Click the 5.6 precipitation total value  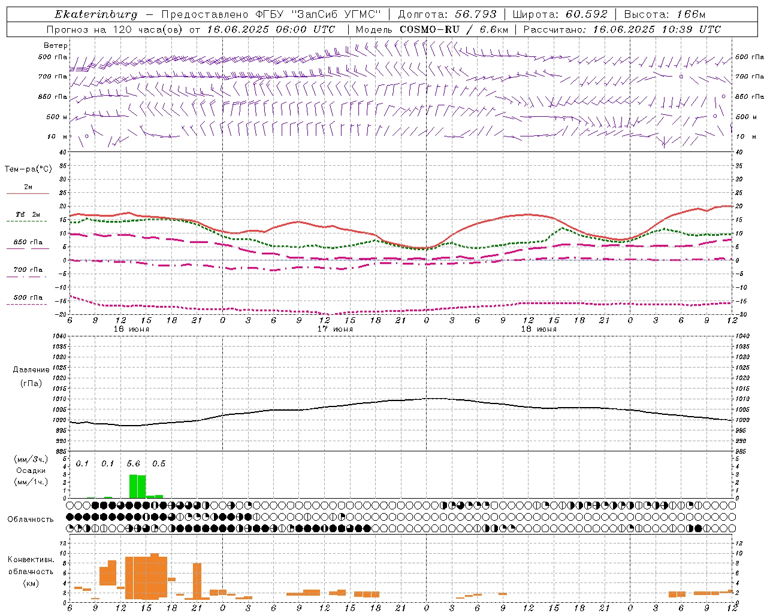click(133, 464)
